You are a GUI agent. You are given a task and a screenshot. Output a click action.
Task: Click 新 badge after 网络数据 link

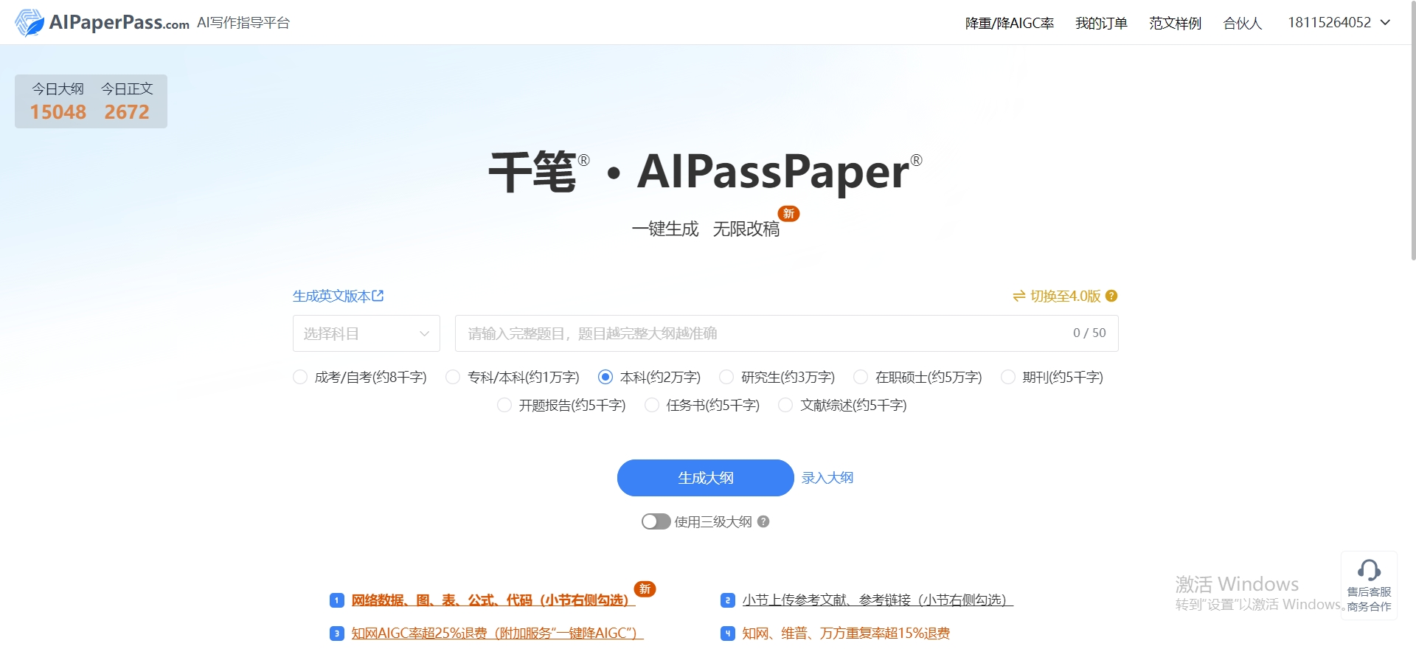[x=645, y=589]
